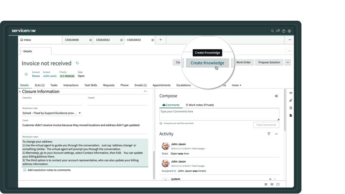Expand the more tabs dropdown
Image resolution: width=345 pixels, height=194 pixels.
tap(236, 85)
